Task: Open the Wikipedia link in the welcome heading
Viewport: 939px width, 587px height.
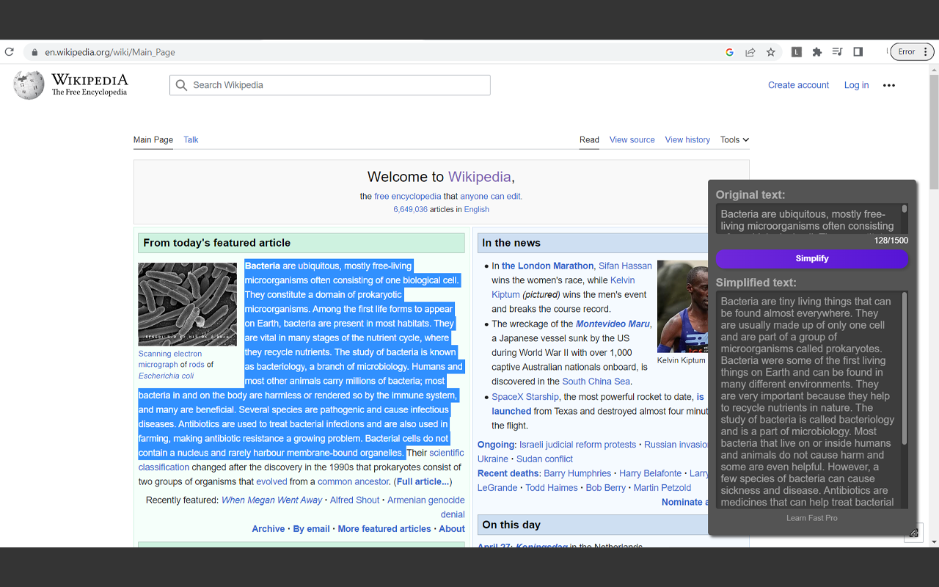Action: (480, 177)
